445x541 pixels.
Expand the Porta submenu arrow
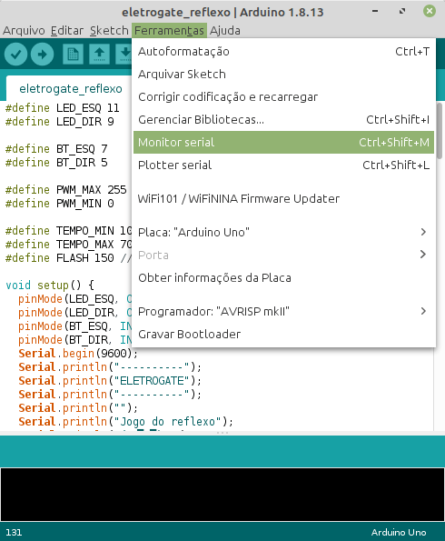click(423, 255)
